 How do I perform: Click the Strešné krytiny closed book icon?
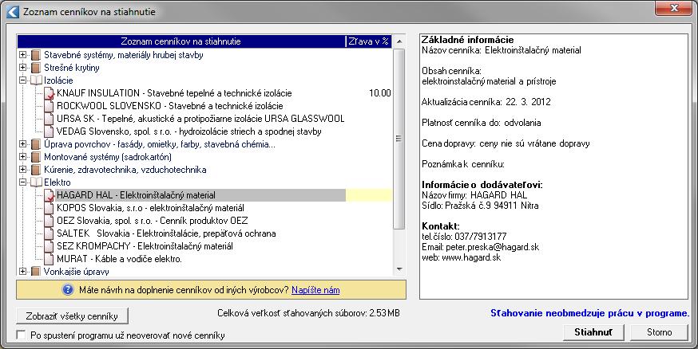[36, 68]
